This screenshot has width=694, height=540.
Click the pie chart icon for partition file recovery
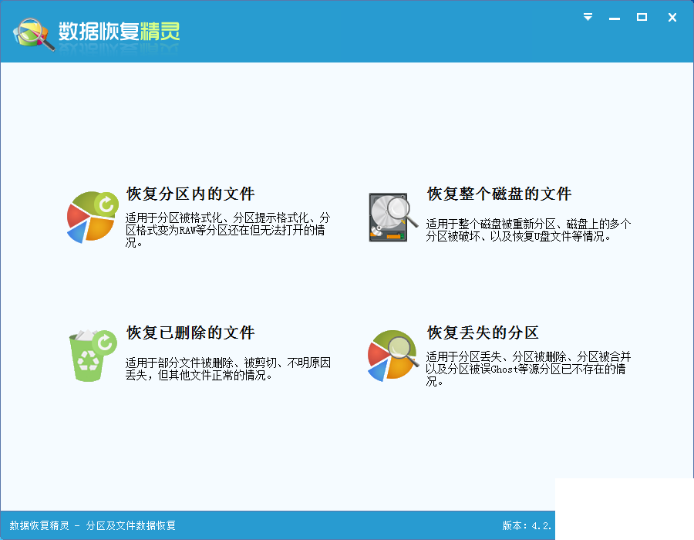[93, 217]
